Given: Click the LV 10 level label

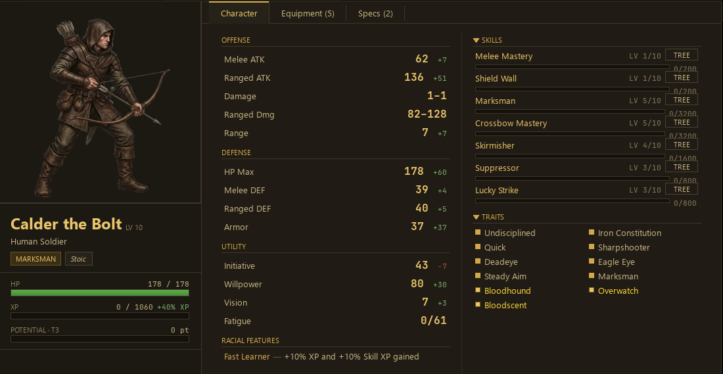Looking at the screenshot, I should 134,227.
